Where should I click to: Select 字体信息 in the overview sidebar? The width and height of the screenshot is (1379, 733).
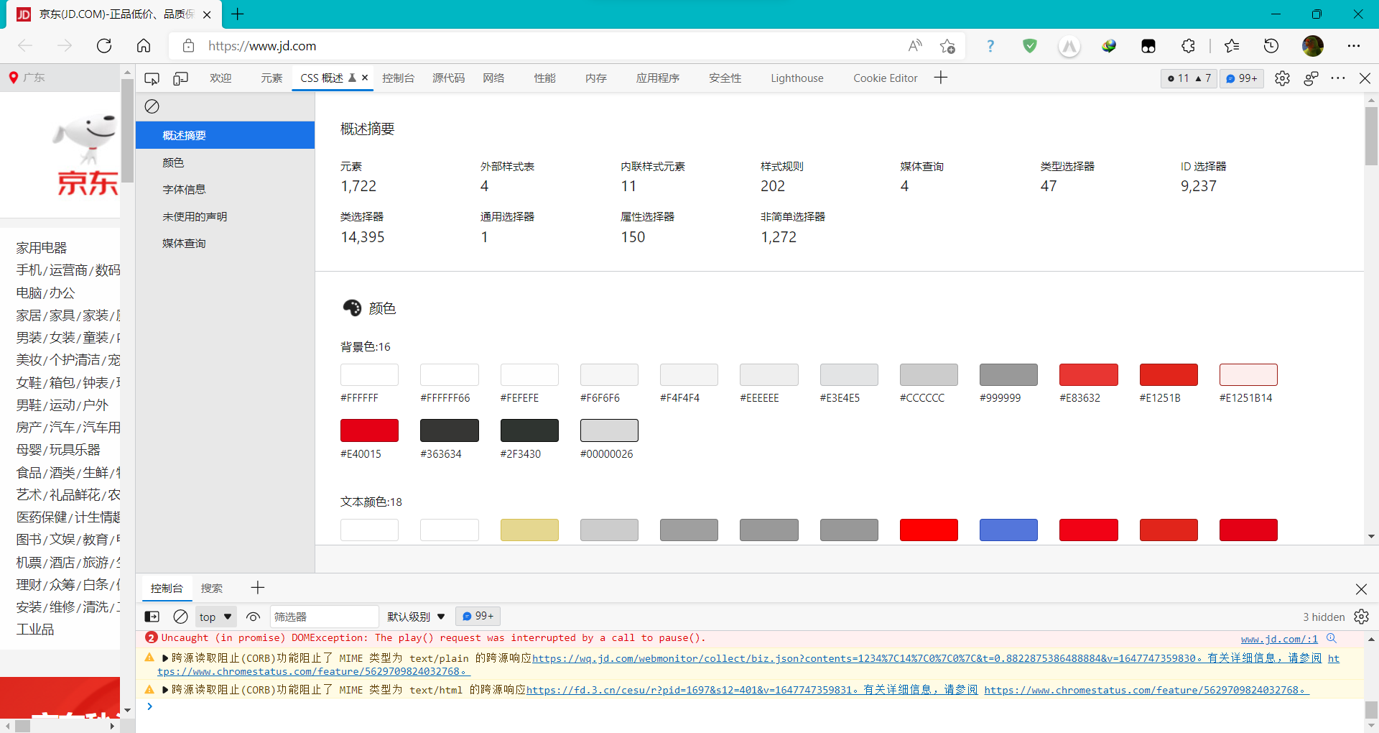(226, 190)
